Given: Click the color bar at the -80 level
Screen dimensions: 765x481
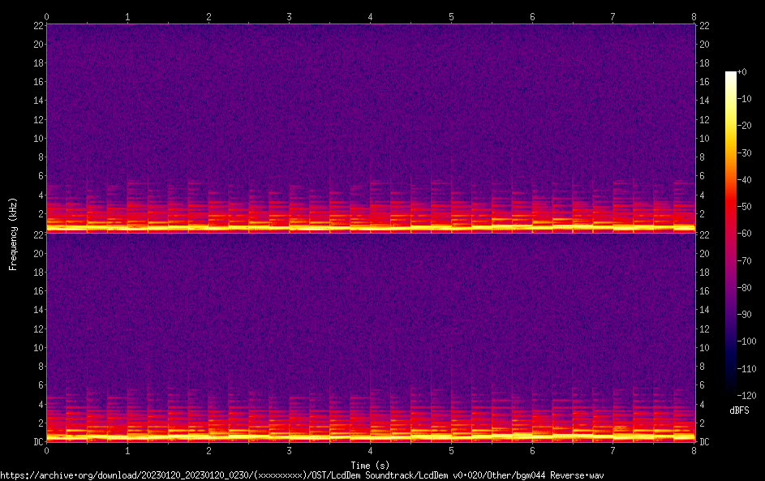Looking at the screenshot, I should pyautogui.click(x=731, y=284).
